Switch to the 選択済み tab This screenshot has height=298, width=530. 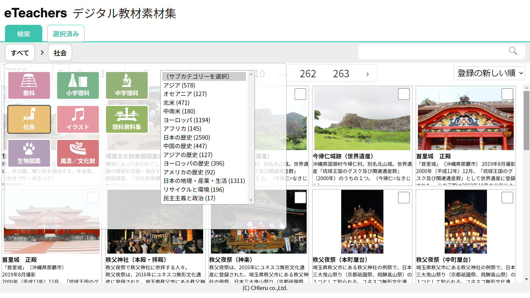click(x=66, y=34)
